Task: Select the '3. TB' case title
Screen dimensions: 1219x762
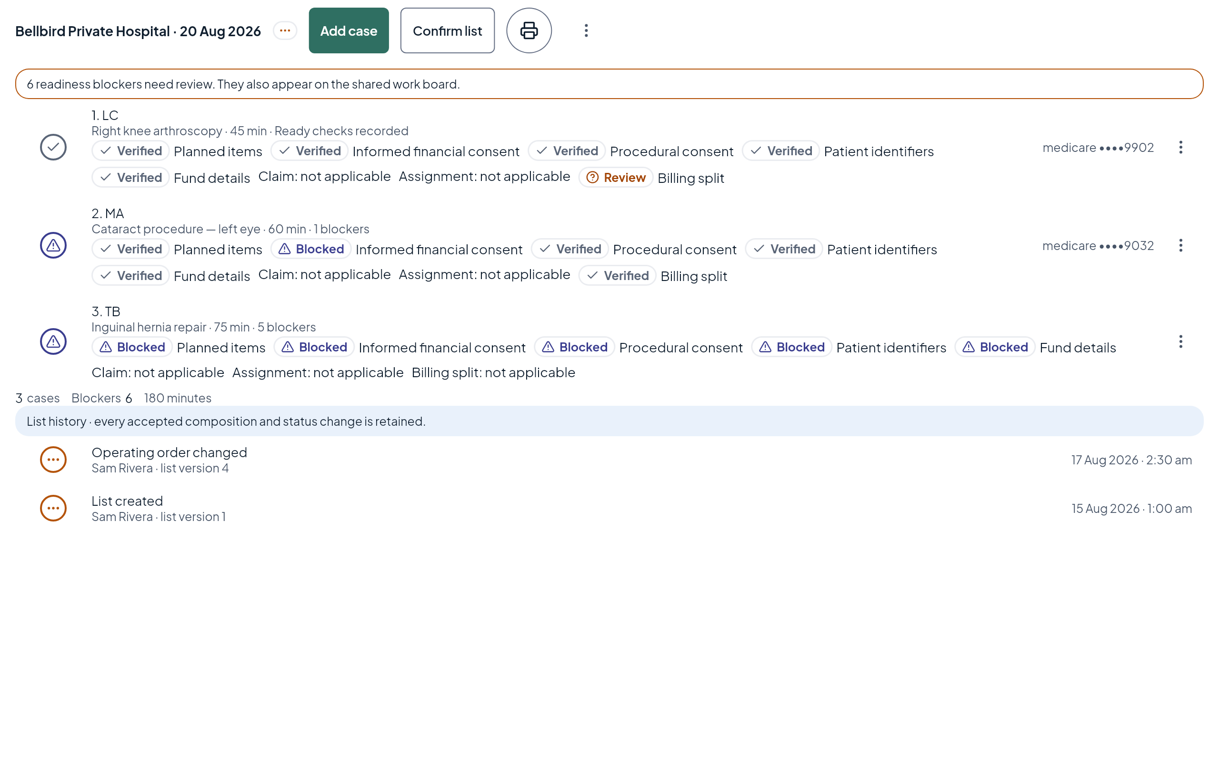Action: click(106, 311)
